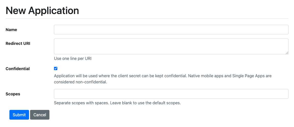
Task: Toggle the Confidential checkbox
Action: click(x=56, y=68)
